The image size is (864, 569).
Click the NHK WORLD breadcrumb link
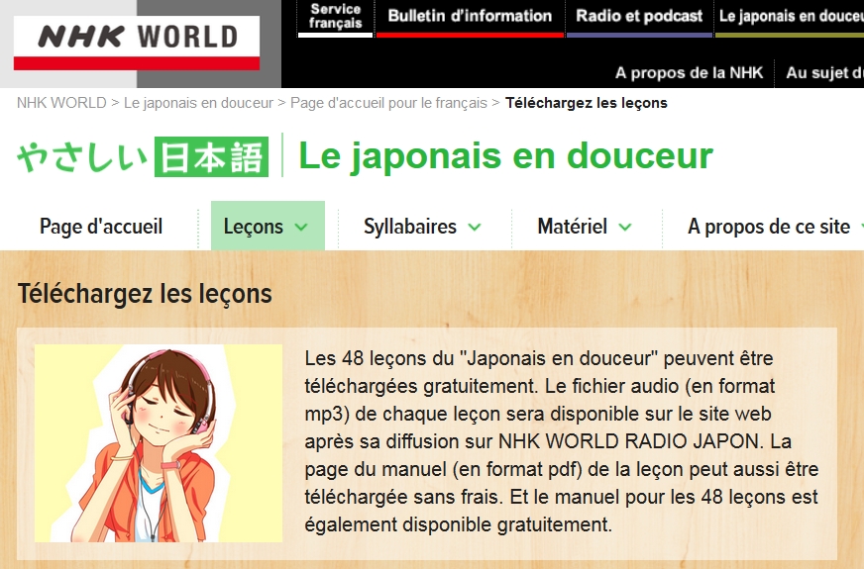coord(61,103)
